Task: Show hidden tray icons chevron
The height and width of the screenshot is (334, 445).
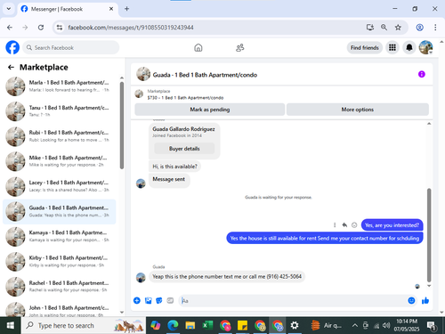Action: pyautogui.click(x=355, y=325)
